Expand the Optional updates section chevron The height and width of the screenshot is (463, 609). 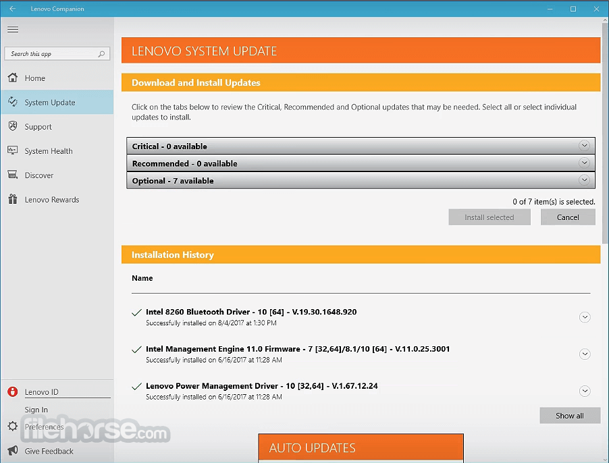[x=584, y=180]
